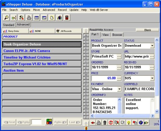Click the red left arrow icon
Image resolution: width=161 pixels, height=131 pixels.
pyautogui.click(x=93, y=123)
